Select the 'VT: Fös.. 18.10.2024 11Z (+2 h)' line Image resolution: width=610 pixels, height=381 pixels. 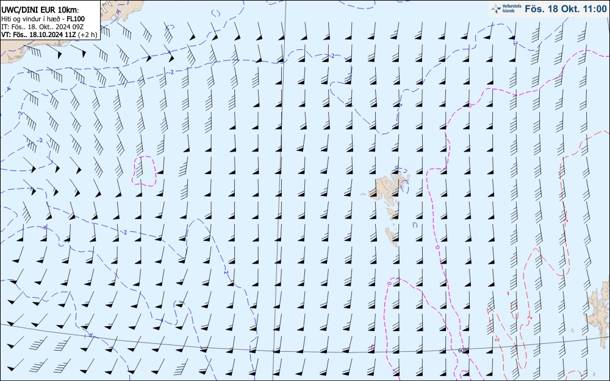pos(49,35)
